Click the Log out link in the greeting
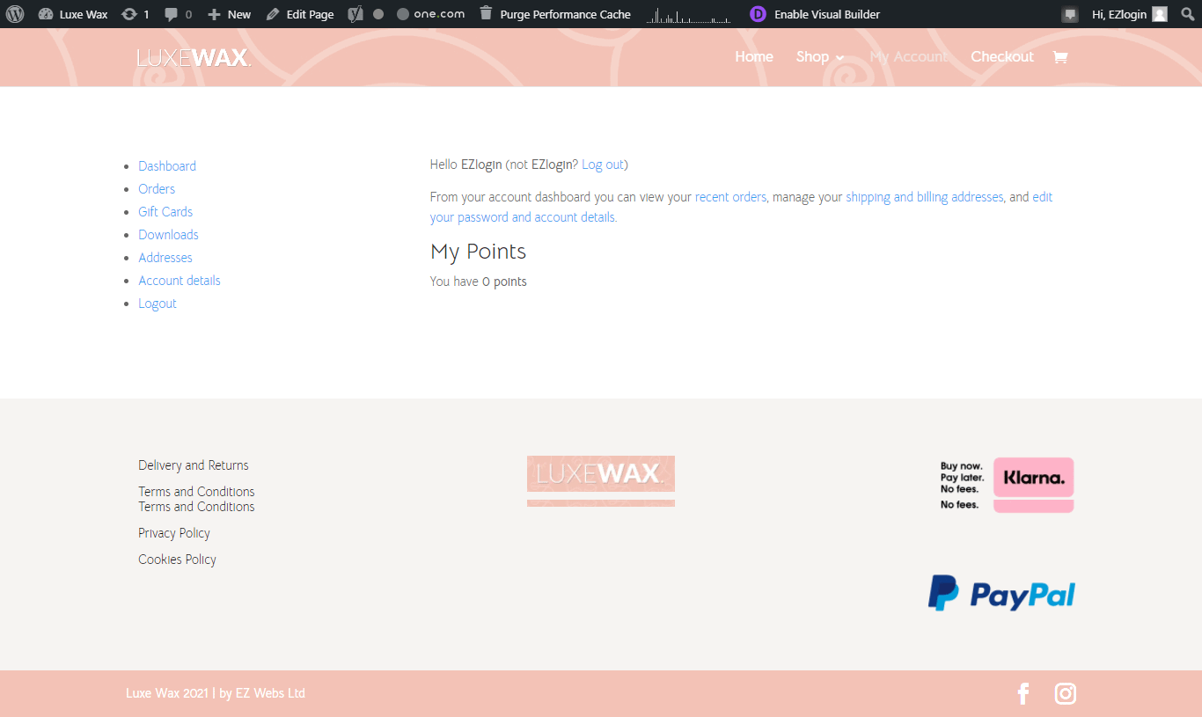 [603, 165]
